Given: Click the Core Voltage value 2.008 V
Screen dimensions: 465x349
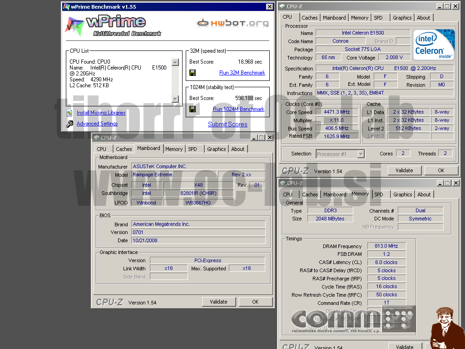Looking at the screenshot, I should pyautogui.click(x=394, y=57).
